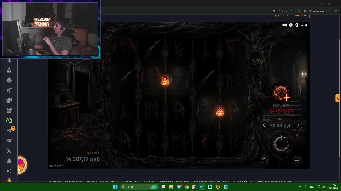Screen dimensions: 341x191
Task: Spin the reels with the large circular arrow button
Action: tap(281, 144)
